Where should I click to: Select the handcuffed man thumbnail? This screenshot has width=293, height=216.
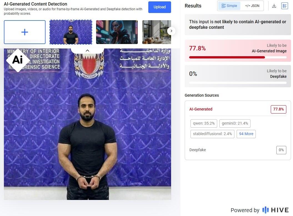[x=71, y=32]
